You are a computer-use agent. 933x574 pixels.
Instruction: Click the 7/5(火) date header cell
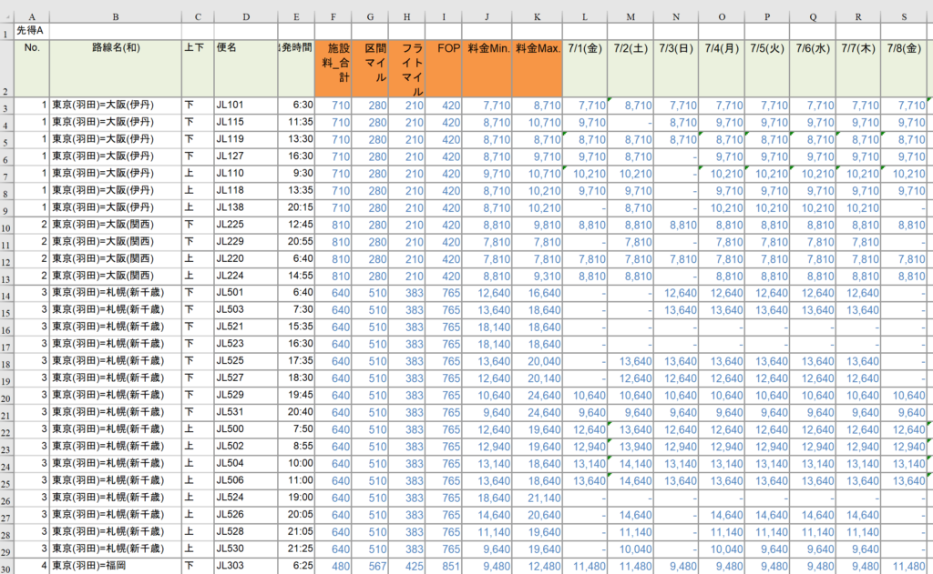coord(766,47)
